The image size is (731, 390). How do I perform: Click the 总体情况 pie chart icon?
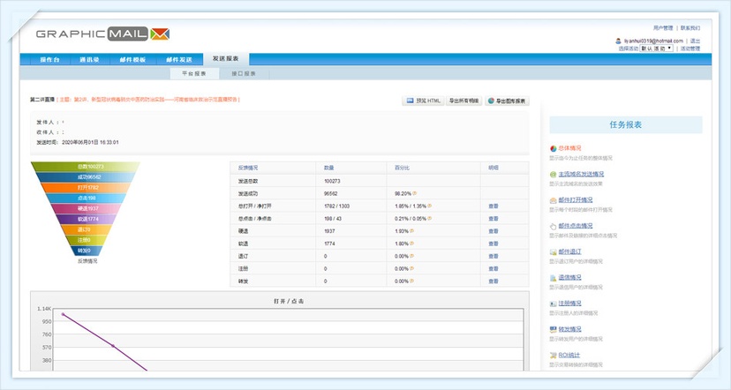pos(553,149)
